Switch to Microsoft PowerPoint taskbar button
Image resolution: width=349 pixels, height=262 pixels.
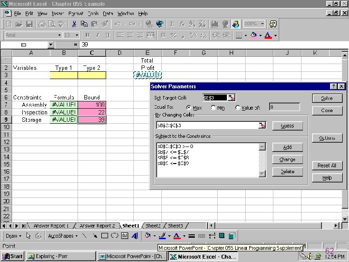tap(133, 257)
